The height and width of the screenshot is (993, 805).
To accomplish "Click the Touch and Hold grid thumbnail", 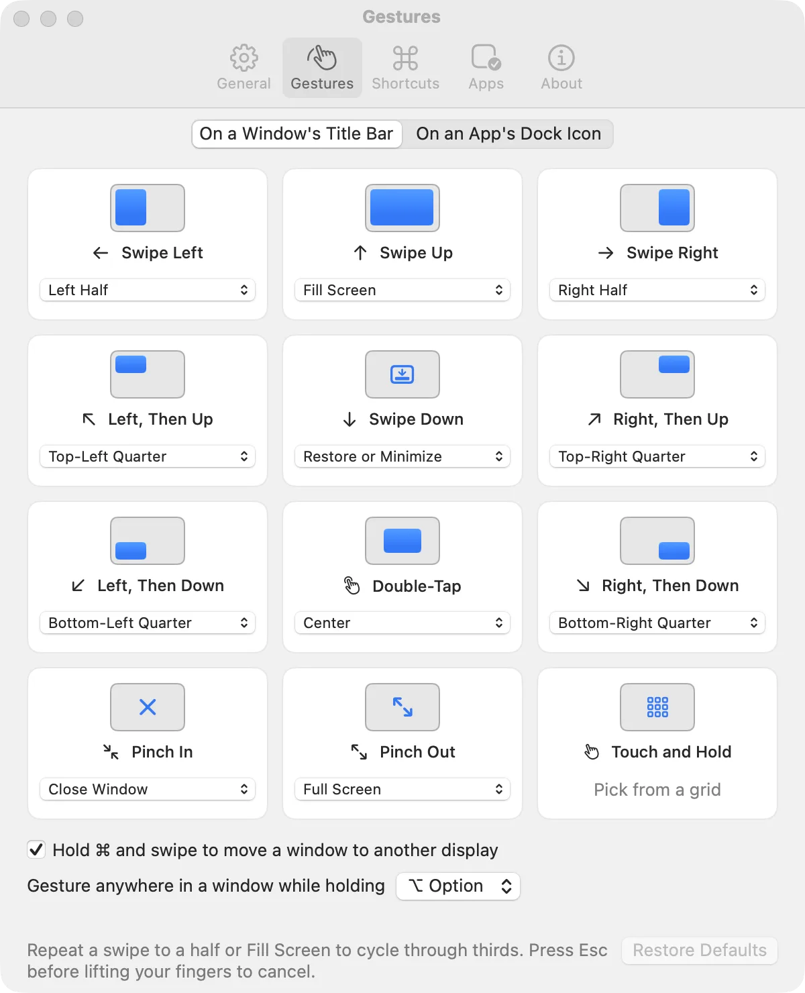I will coord(657,707).
